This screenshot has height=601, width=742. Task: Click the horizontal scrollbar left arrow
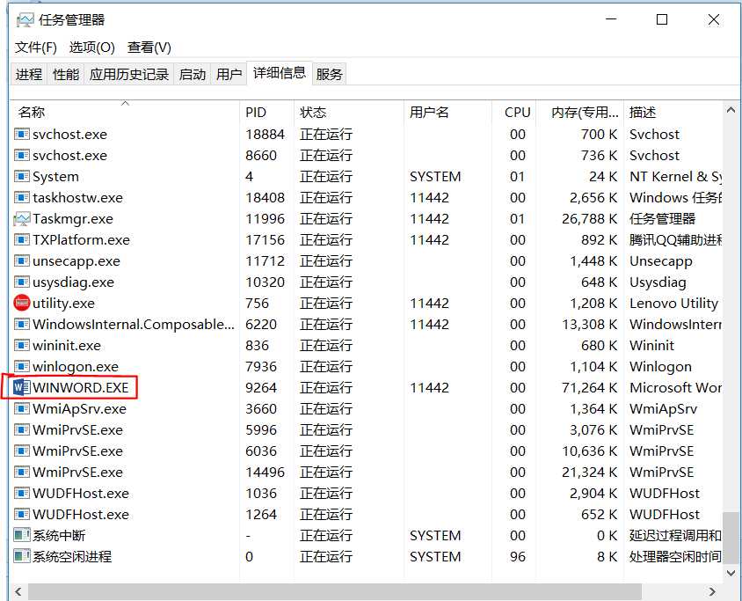click(x=18, y=592)
